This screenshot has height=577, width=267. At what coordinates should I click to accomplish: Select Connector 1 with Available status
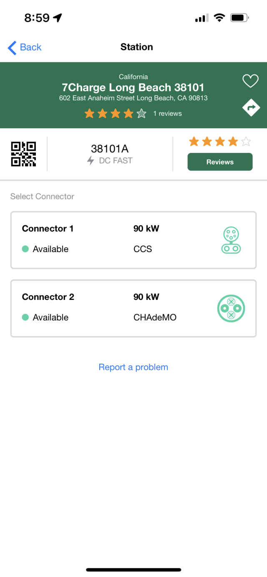[x=133, y=240]
